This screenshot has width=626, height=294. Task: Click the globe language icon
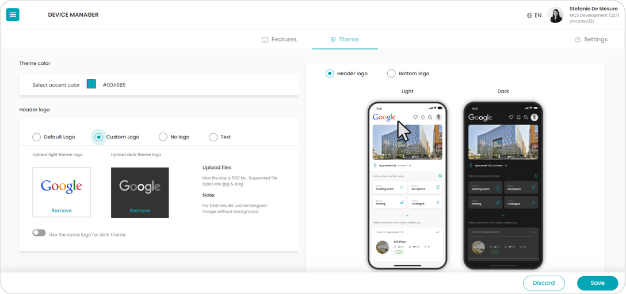(x=529, y=16)
